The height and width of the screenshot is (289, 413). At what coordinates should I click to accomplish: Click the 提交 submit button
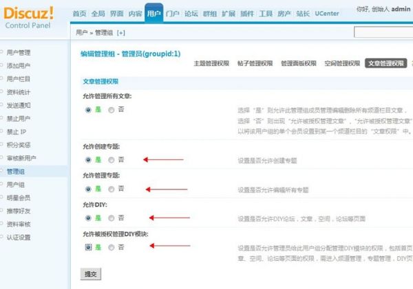pos(90,273)
